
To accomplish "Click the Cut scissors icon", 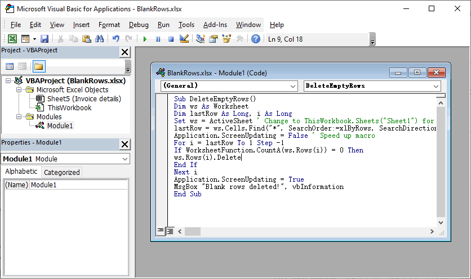I will pos(60,39).
